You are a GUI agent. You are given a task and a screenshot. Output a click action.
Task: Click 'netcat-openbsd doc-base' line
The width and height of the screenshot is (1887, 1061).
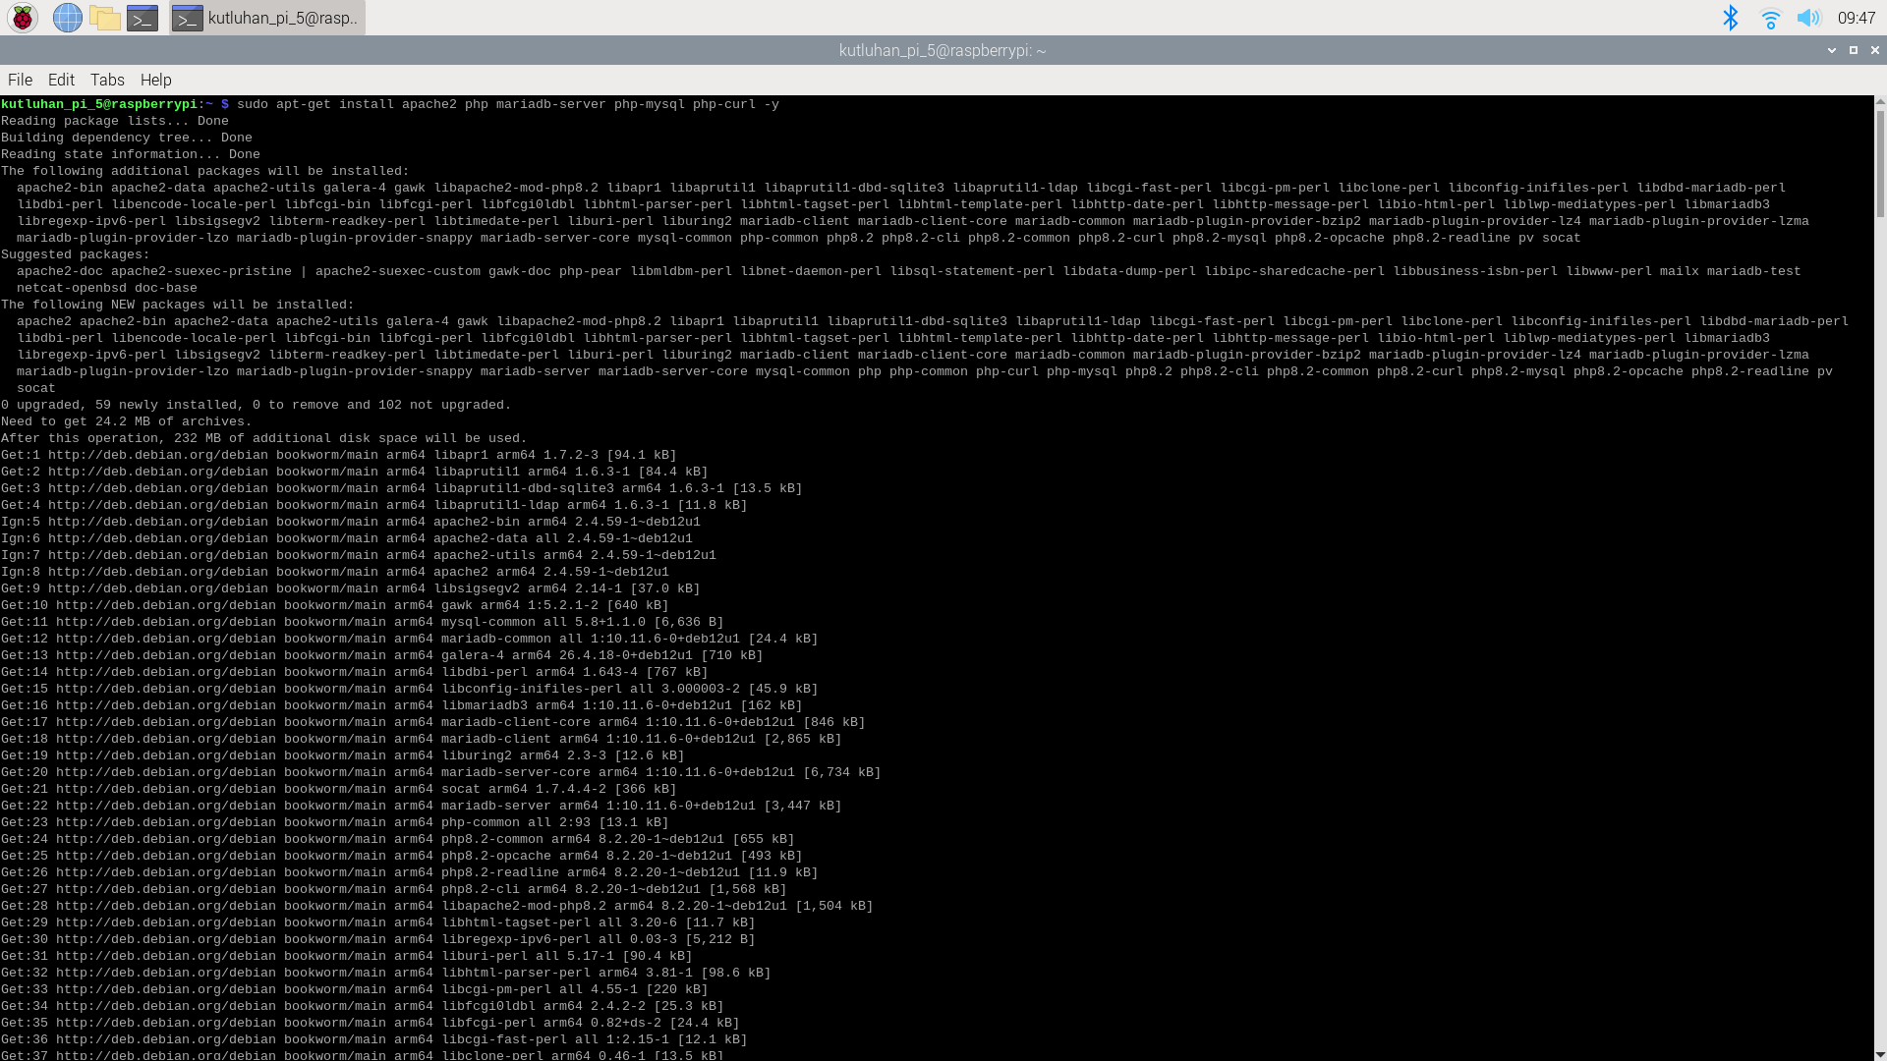[x=107, y=288]
